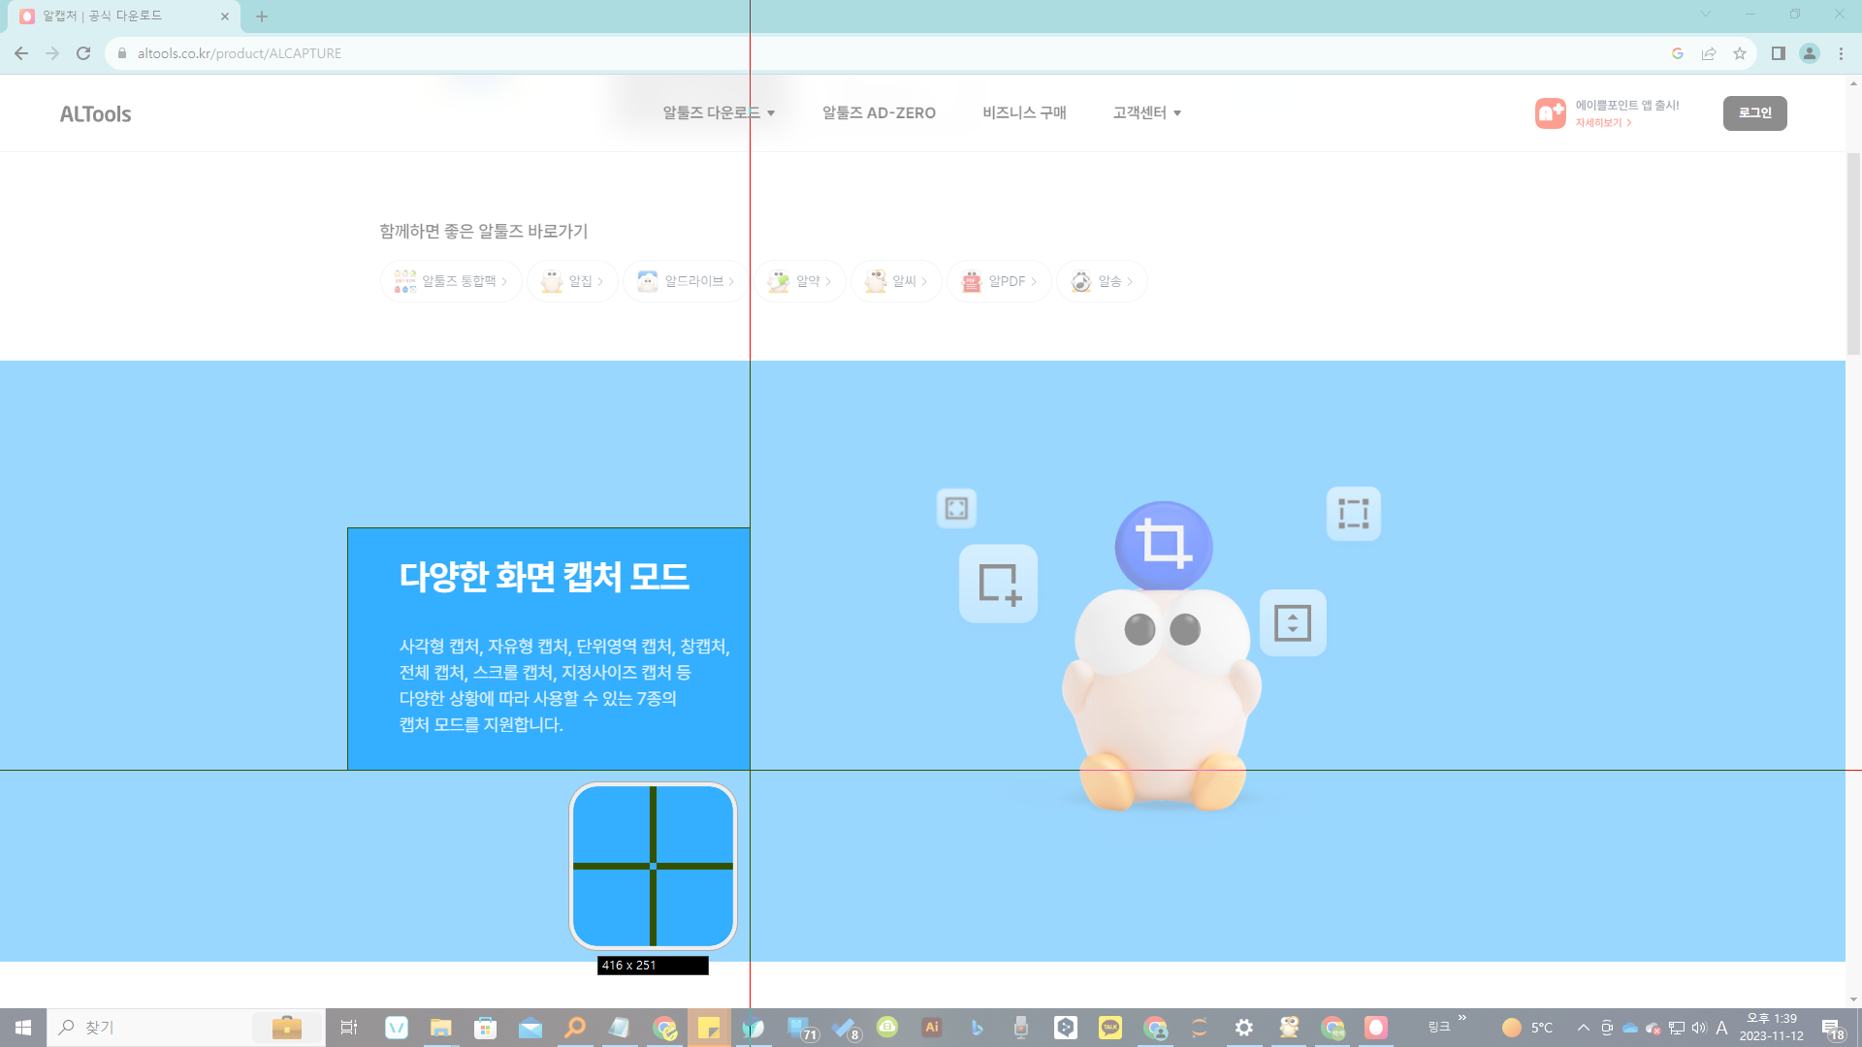Screen dimensions: 1862x1047
Task: Open the 알집 shortcut icon
Action: click(x=552, y=281)
